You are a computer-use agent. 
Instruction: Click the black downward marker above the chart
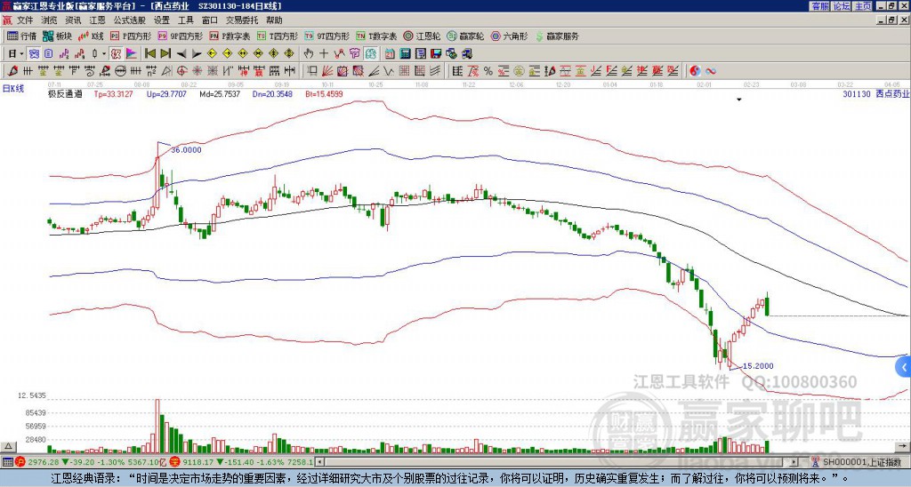pyautogui.click(x=739, y=100)
